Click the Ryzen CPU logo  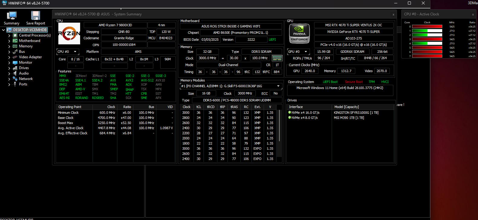[x=69, y=33]
